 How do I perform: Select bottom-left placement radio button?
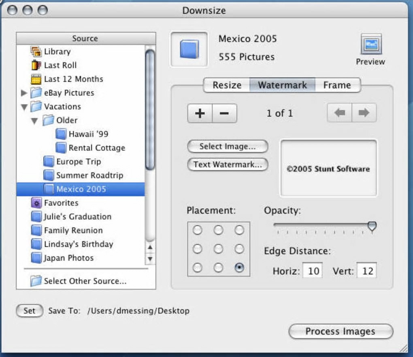pos(197,267)
